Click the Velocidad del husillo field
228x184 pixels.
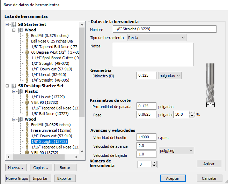(x=146, y=137)
